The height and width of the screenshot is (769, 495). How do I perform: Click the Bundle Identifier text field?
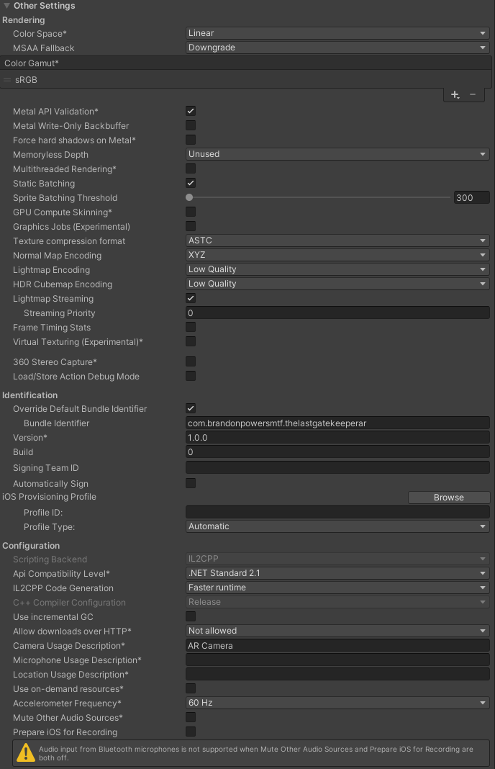(x=337, y=423)
